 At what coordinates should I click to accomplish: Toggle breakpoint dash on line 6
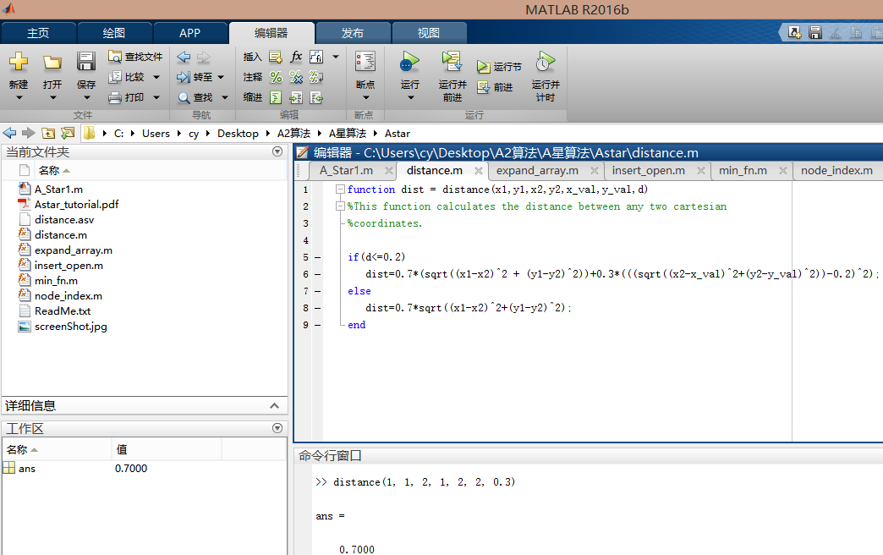(x=316, y=274)
